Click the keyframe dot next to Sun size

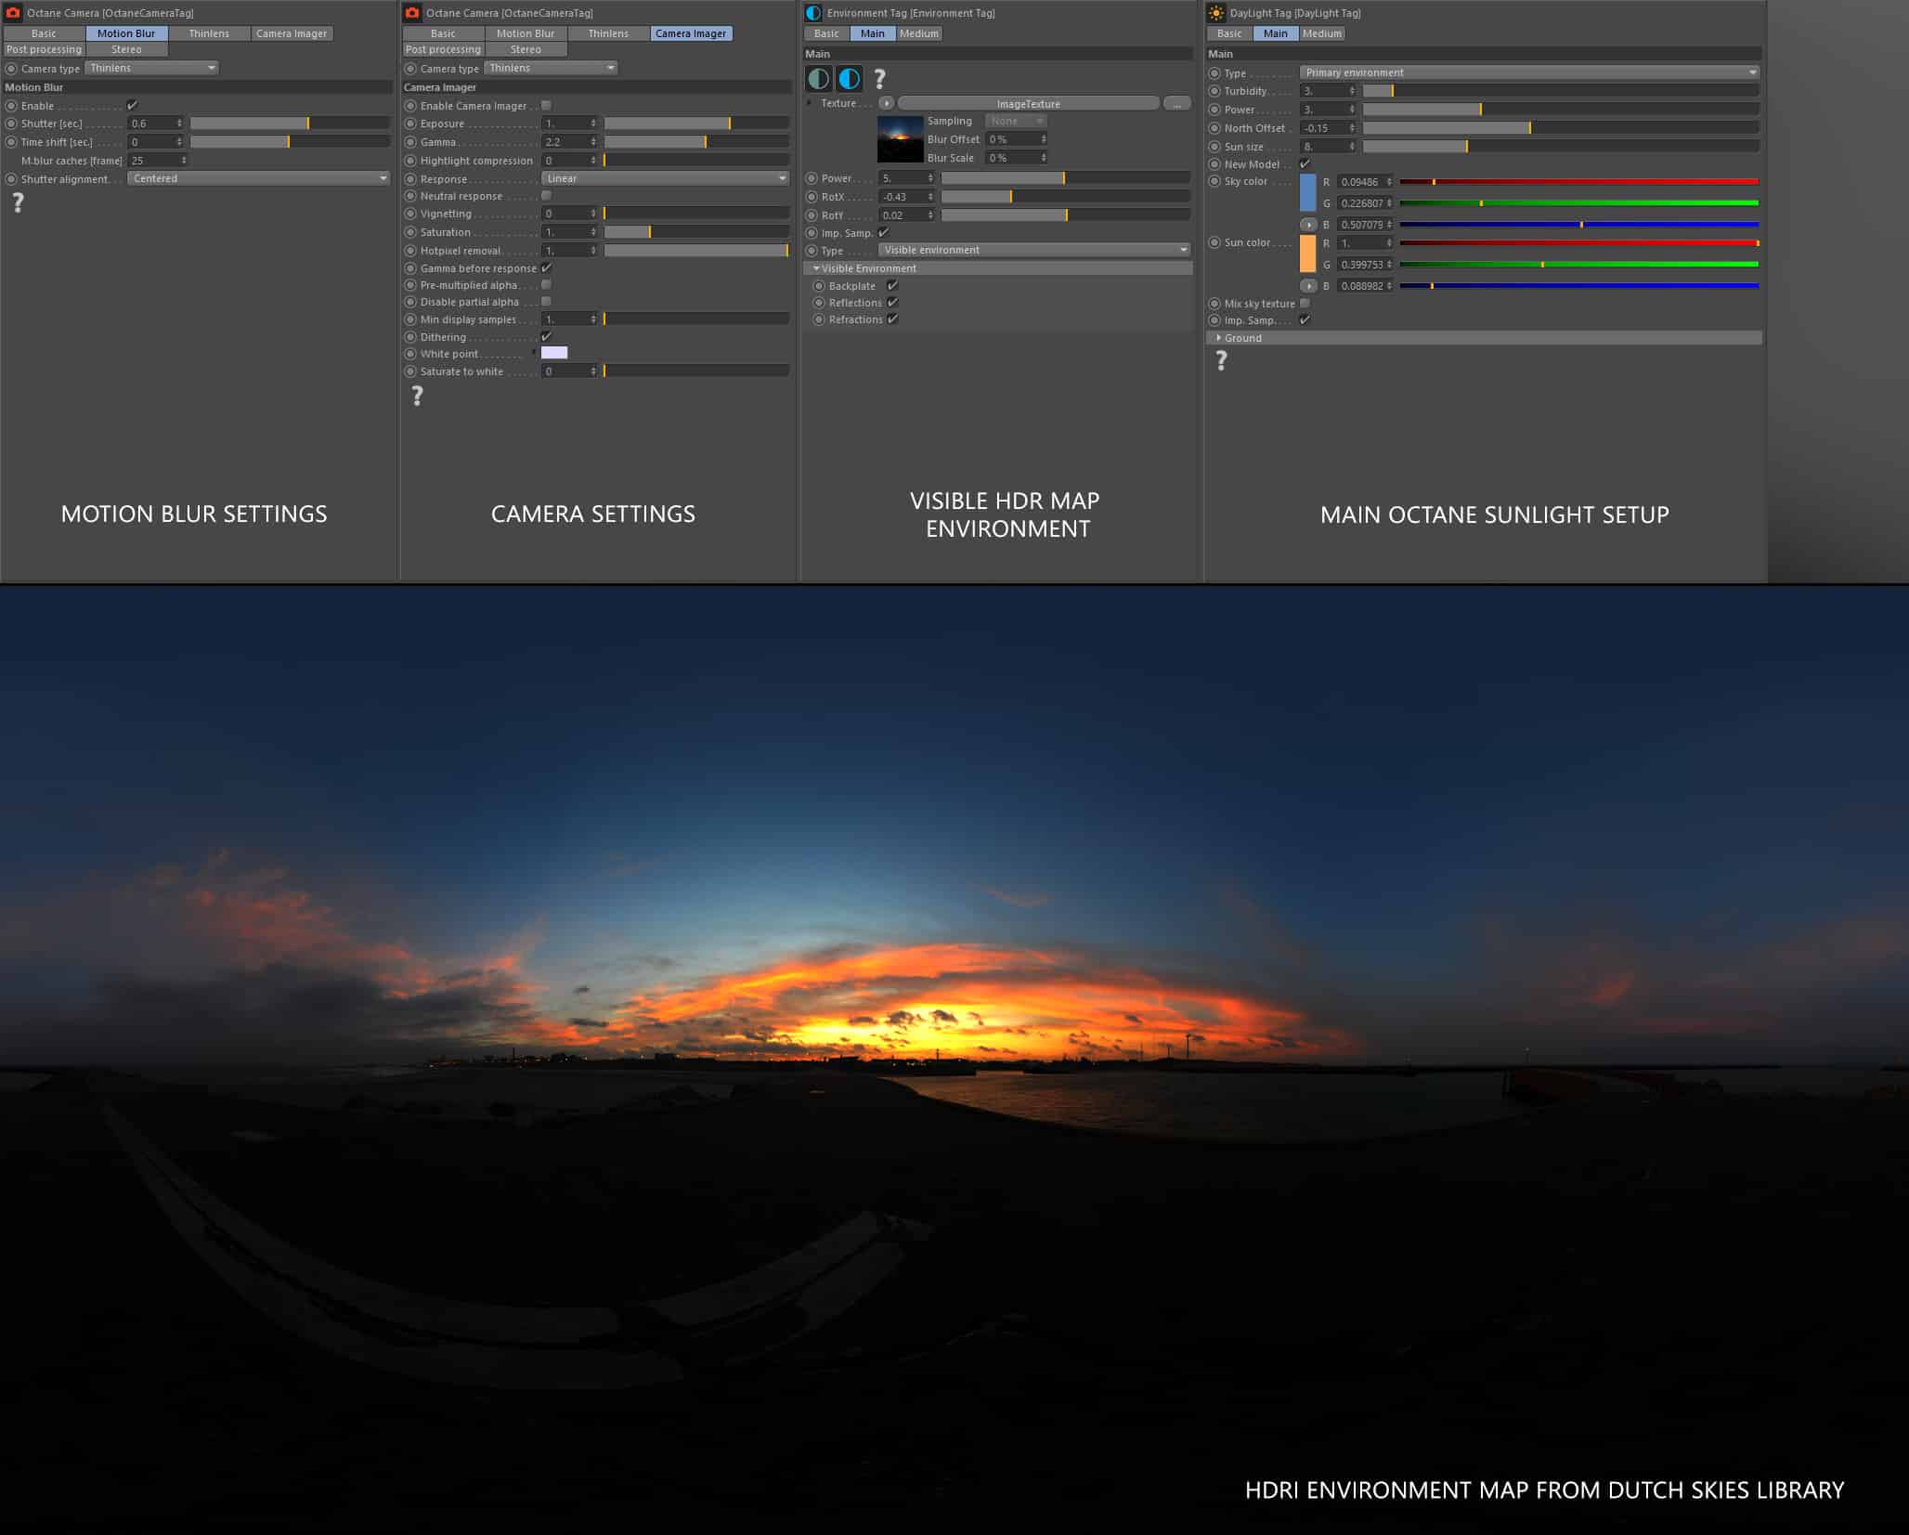[x=1214, y=147]
